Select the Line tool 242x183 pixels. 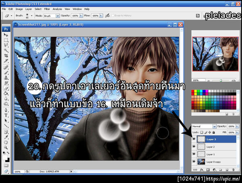tap(6, 126)
